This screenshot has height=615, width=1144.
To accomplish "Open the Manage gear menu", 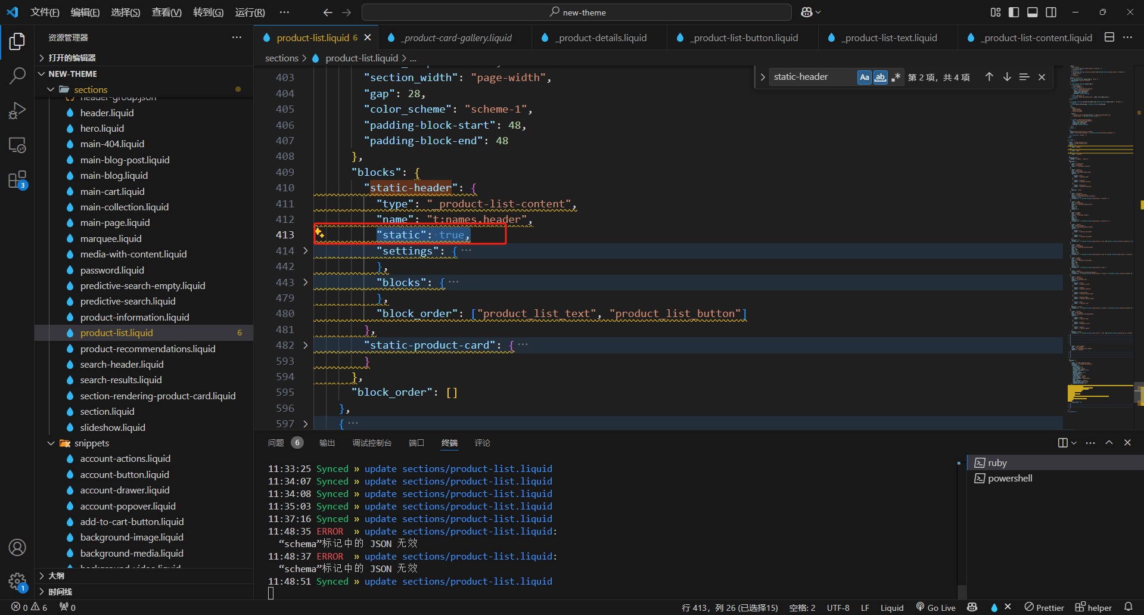I will [17, 582].
